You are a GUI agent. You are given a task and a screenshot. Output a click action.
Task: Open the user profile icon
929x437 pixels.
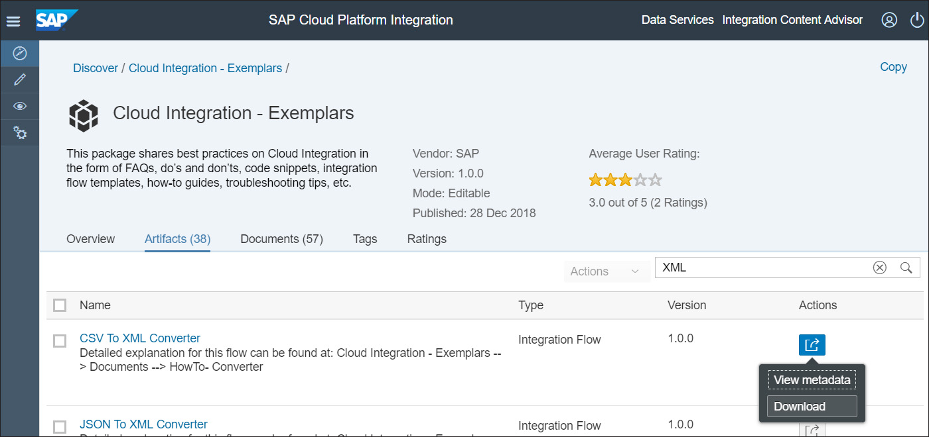889,20
